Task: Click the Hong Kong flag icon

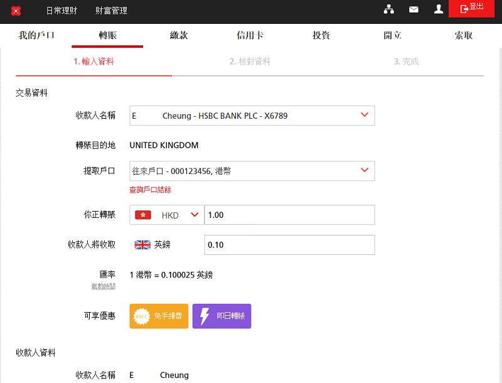Action: (143, 215)
